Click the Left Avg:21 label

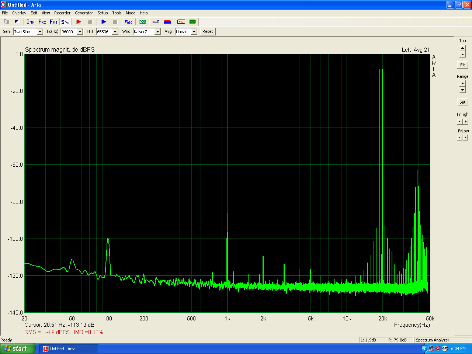(416, 50)
